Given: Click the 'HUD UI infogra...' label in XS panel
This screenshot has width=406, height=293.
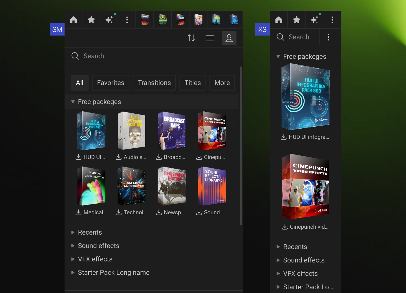Looking at the screenshot, I should 309,137.
